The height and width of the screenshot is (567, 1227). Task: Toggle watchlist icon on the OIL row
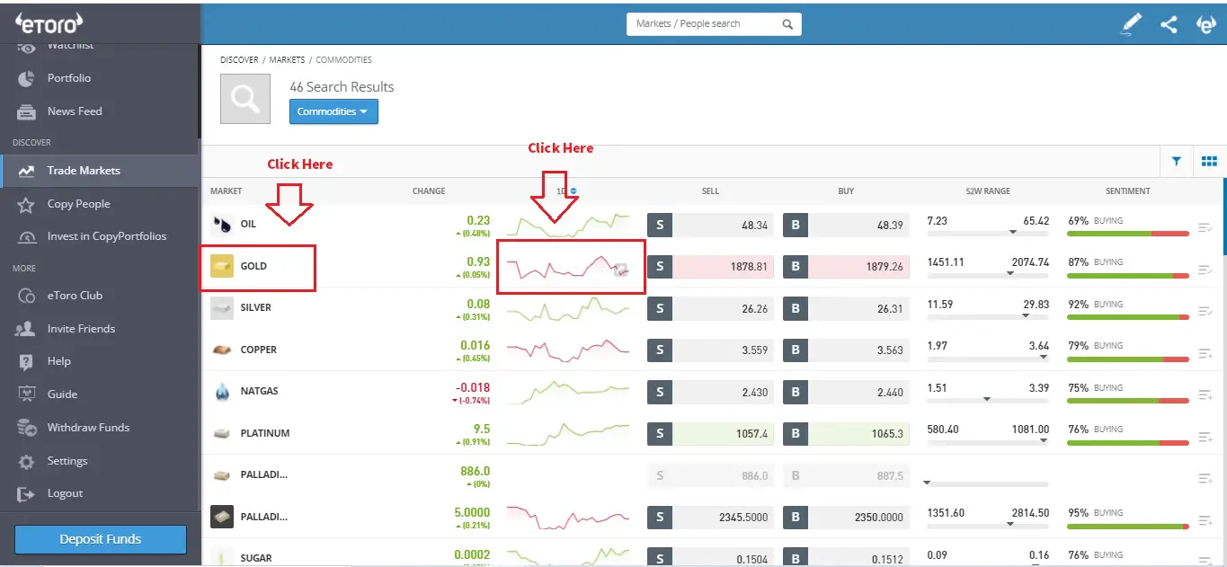coord(1206,228)
